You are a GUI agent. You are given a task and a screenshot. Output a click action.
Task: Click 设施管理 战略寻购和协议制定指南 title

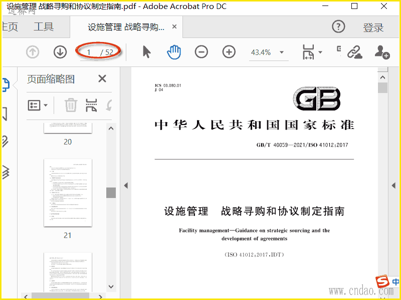255,211
